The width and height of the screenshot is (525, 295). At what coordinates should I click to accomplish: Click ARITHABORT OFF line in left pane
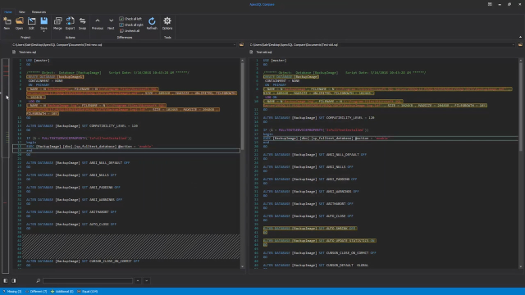[71, 211]
